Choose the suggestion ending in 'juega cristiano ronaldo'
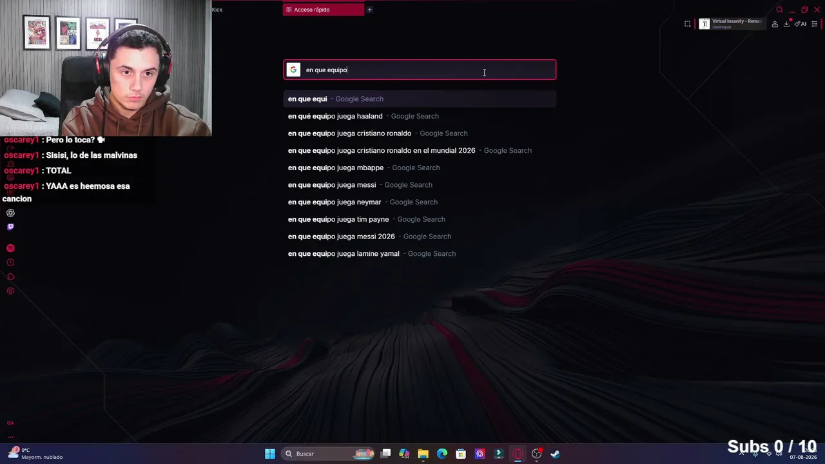This screenshot has width=825, height=464. (x=420, y=133)
